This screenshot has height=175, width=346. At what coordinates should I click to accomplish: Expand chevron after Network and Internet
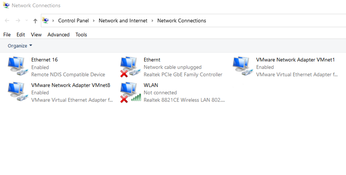[x=152, y=20]
